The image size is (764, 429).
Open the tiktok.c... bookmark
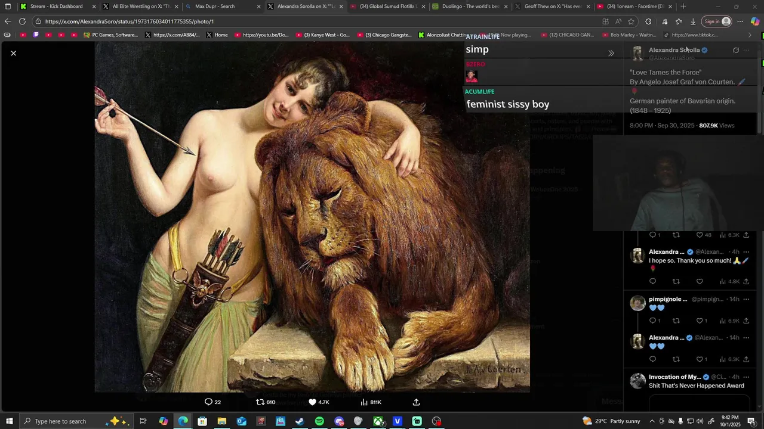pyautogui.click(x=691, y=35)
